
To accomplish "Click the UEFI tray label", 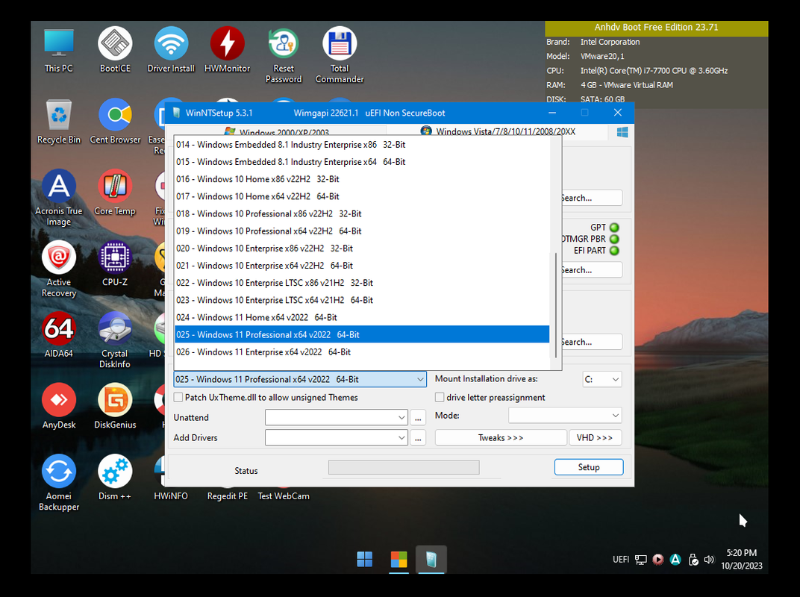I will [x=620, y=560].
